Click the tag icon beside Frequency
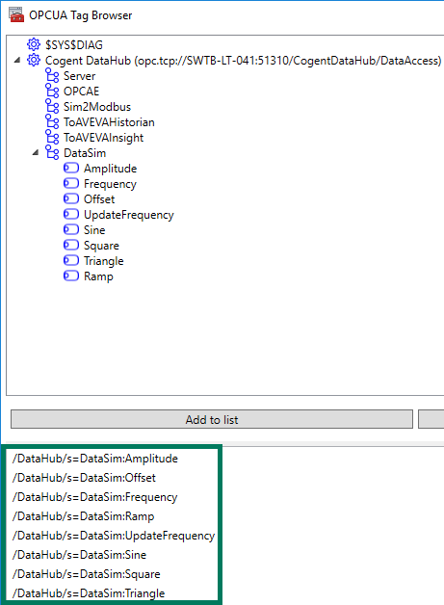The height and width of the screenshot is (605, 444). pyautogui.click(x=71, y=183)
